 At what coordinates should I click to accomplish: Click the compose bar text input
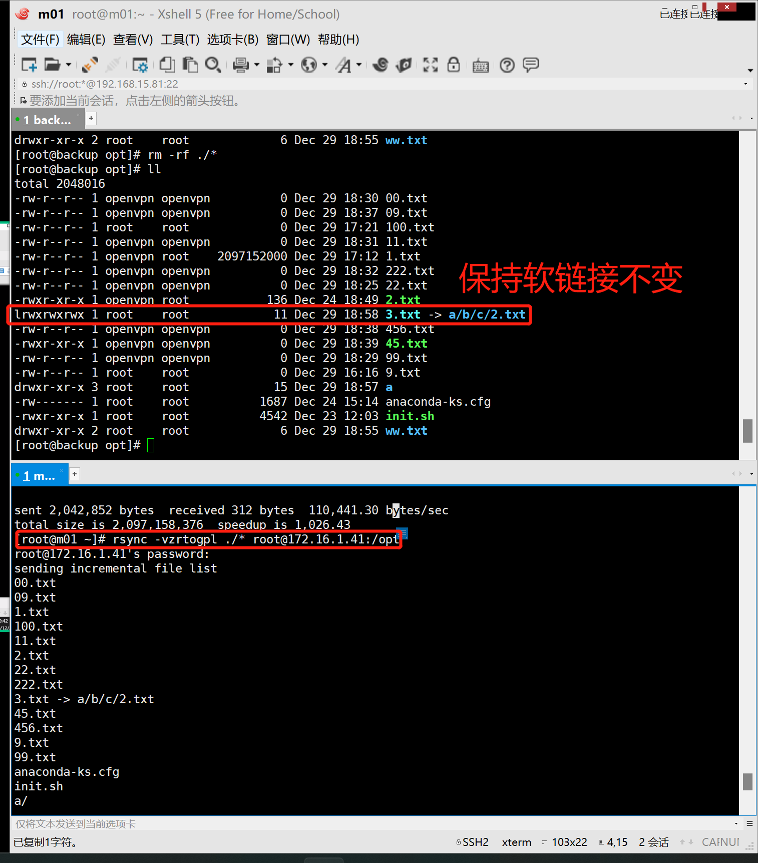[x=370, y=824]
